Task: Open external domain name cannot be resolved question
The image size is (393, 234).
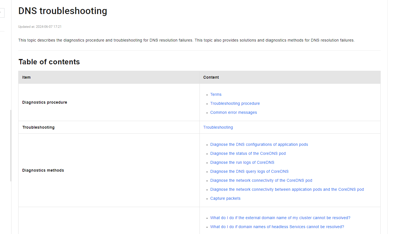Action: [x=280, y=218]
